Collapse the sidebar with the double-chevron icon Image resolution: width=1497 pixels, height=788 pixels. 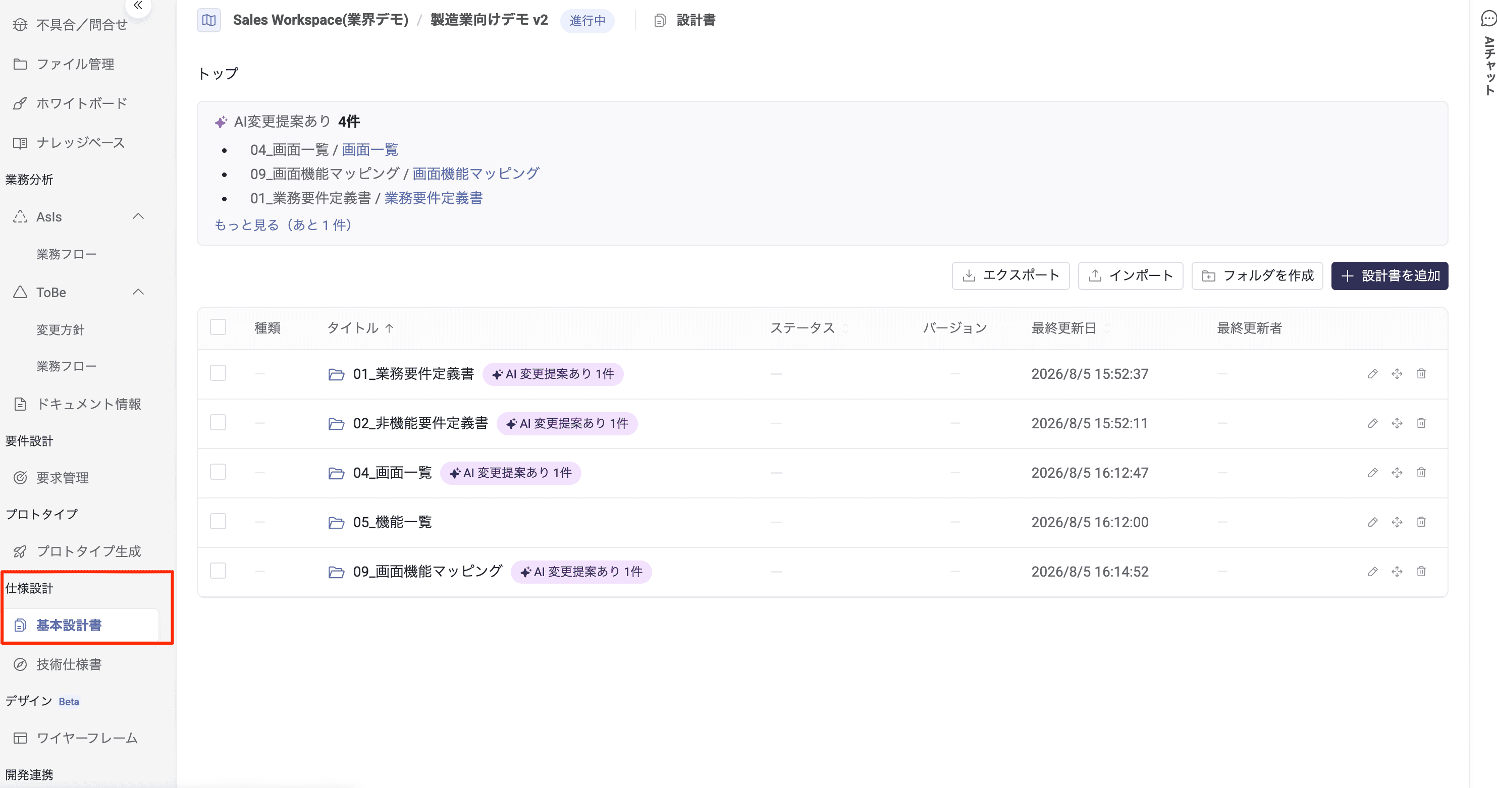[138, 5]
